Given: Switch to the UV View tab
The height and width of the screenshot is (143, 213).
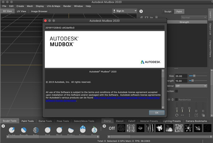Looking at the screenshot, I should click(x=21, y=11).
